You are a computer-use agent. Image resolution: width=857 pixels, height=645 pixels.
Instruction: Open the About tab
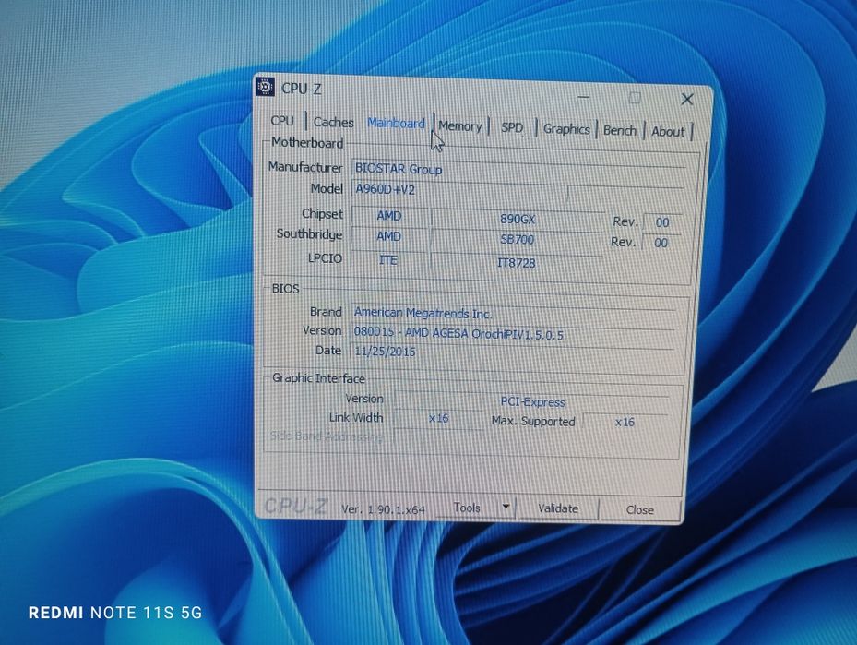tap(667, 132)
